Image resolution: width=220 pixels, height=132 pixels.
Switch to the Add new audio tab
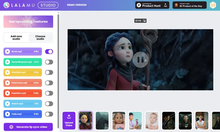[16, 38]
